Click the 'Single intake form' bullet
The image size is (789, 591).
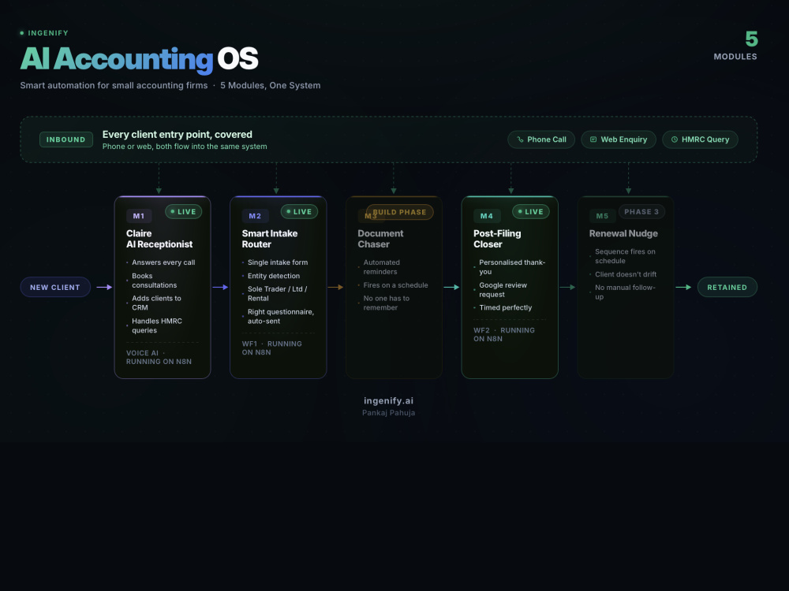[277, 262]
